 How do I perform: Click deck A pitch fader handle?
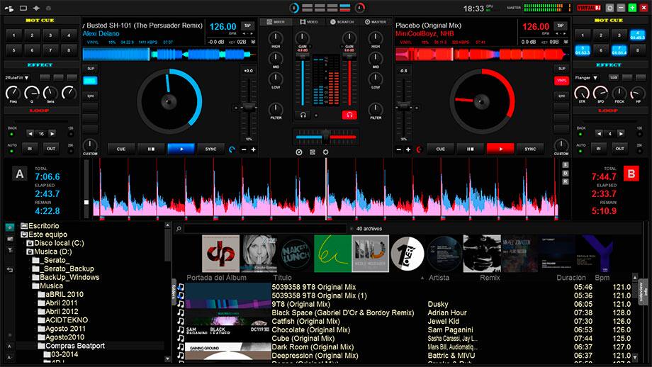(248, 107)
